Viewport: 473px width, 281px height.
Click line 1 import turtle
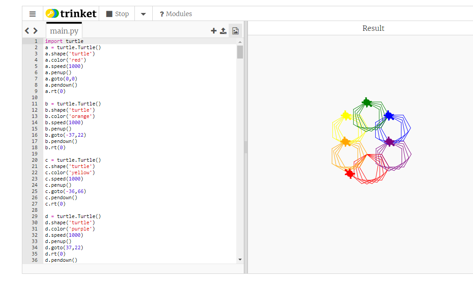(64, 41)
